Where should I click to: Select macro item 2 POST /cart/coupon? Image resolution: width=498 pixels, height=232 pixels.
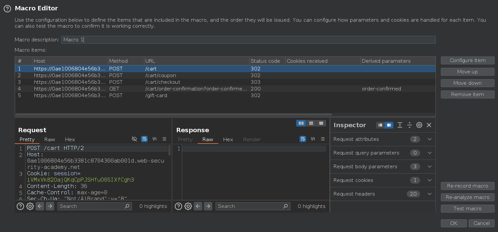click(225, 75)
